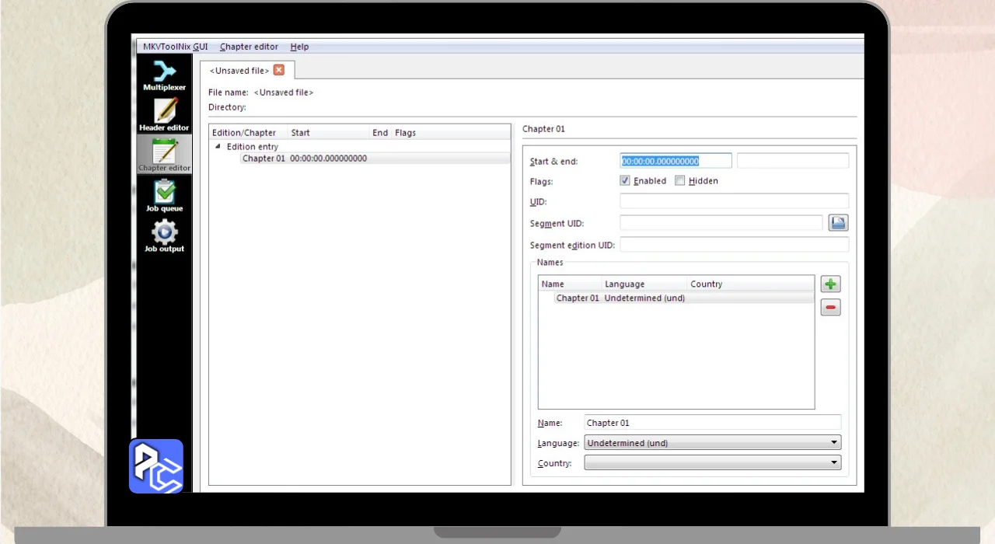Open the Chapter editor menu
This screenshot has height=544, width=995.
[248, 47]
